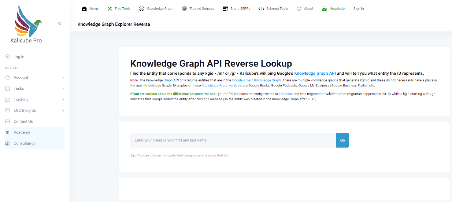Click the Sign In link
This screenshot has height=202, width=452.
coord(358,9)
